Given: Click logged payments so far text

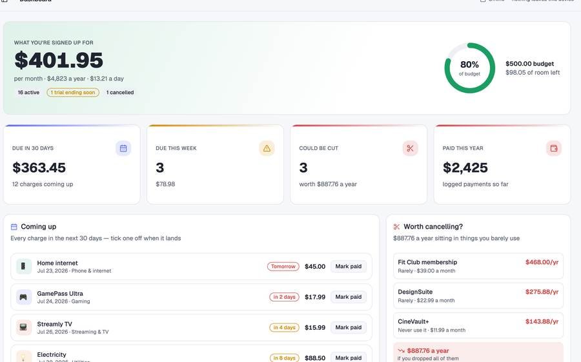Looking at the screenshot, I should pos(475,184).
